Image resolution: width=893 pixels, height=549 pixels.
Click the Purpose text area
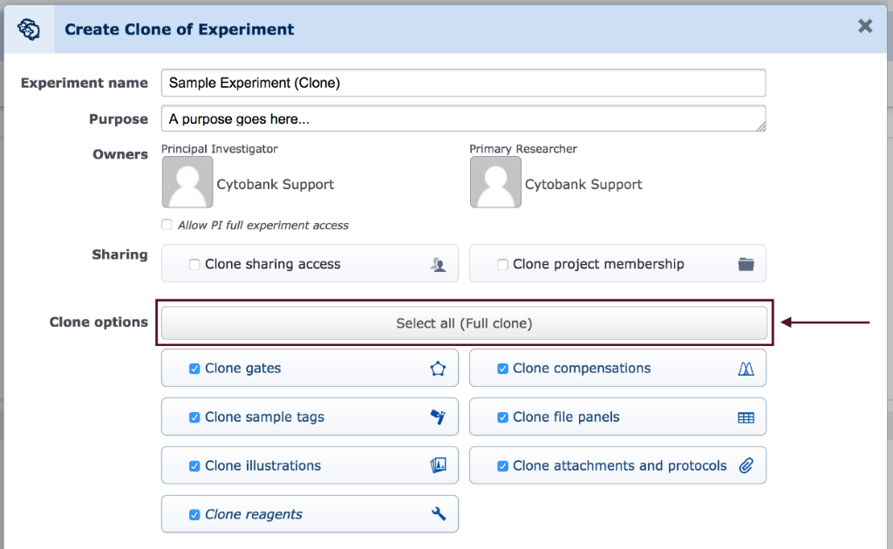464,119
